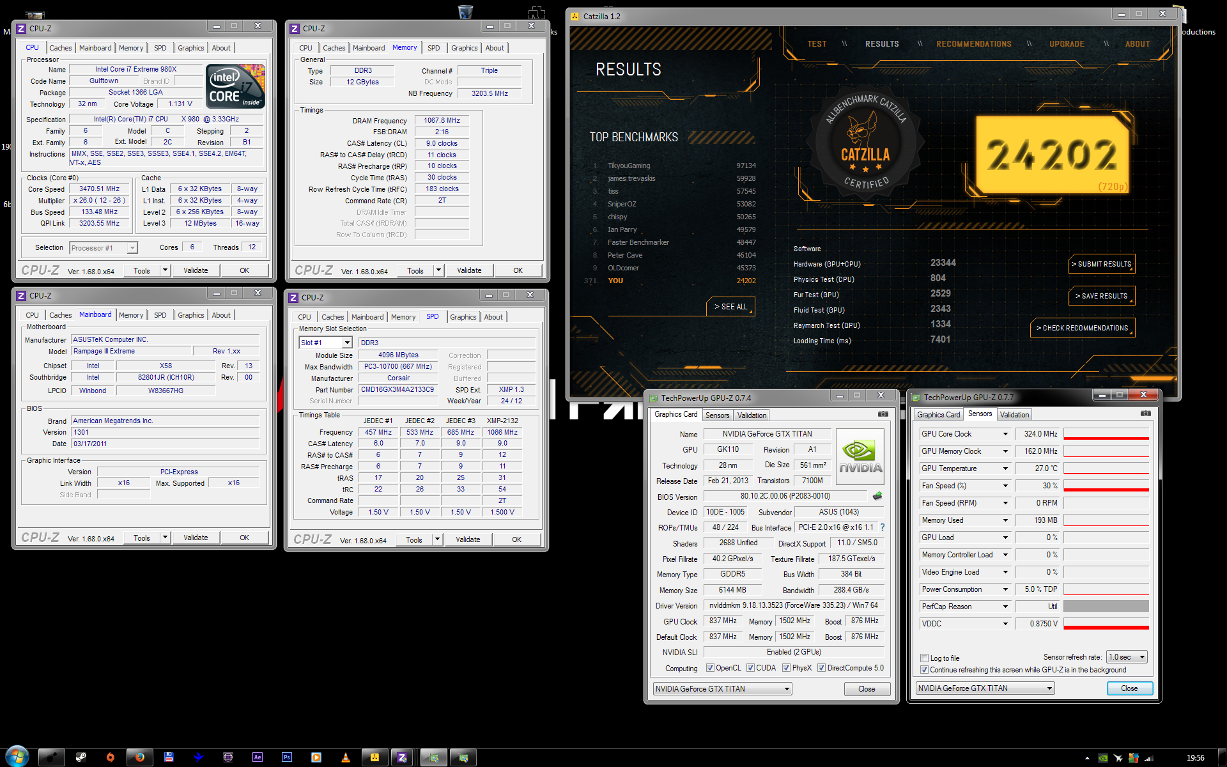The height and width of the screenshot is (767, 1227).
Task: Open Validation tab in GPU-Z 0.7.7
Action: pyautogui.click(x=1014, y=415)
